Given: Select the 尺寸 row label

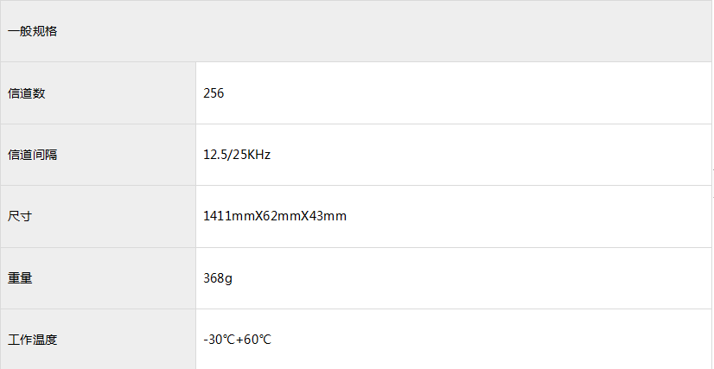Looking at the screenshot, I should (21, 216).
